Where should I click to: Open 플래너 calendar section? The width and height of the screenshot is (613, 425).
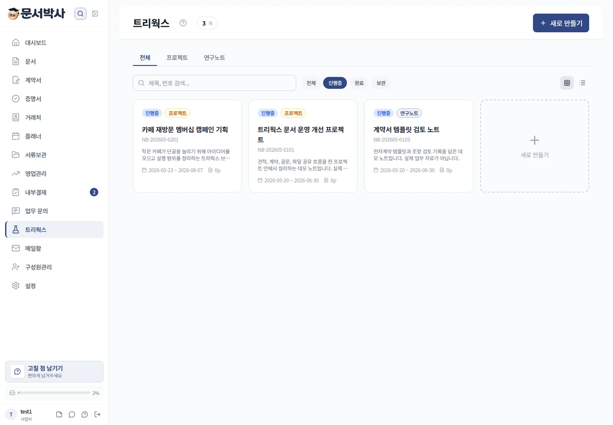pos(54,136)
